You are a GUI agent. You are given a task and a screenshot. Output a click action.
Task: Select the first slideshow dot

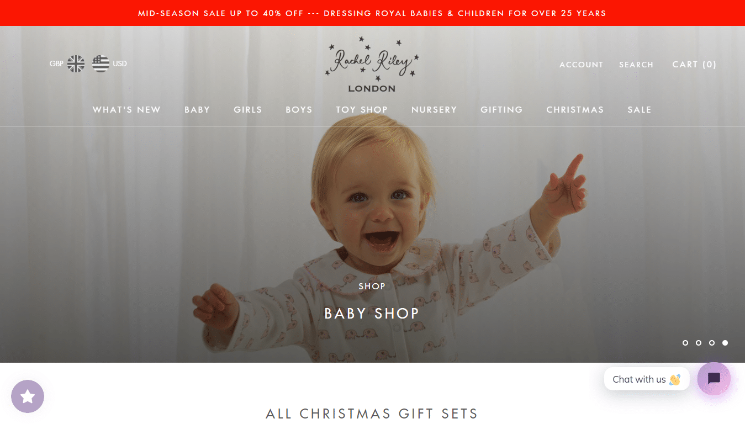click(685, 343)
